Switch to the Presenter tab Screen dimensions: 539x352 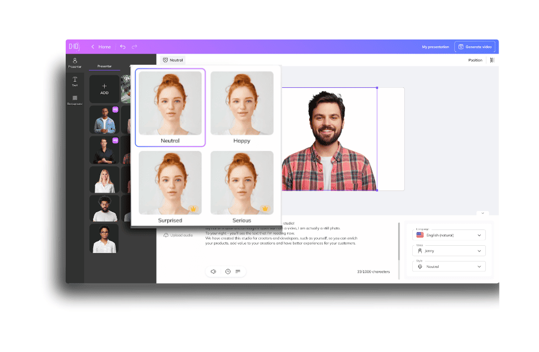pos(105,66)
